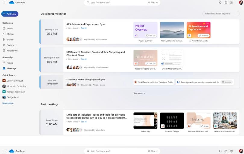
Task: Open Inclusion: Ideas and tools thumbnail
Action: click(x=199, y=121)
